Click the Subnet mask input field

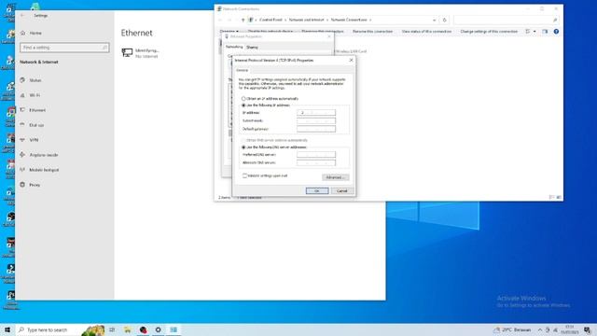tap(316, 120)
